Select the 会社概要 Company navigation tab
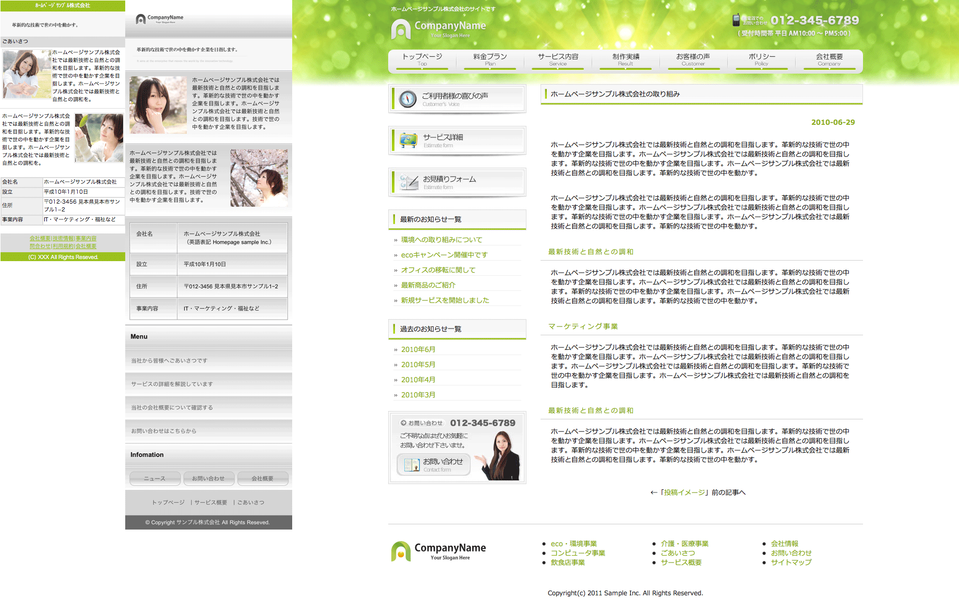The height and width of the screenshot is (599, 959). pyautogui.click(x=829, y=59)
